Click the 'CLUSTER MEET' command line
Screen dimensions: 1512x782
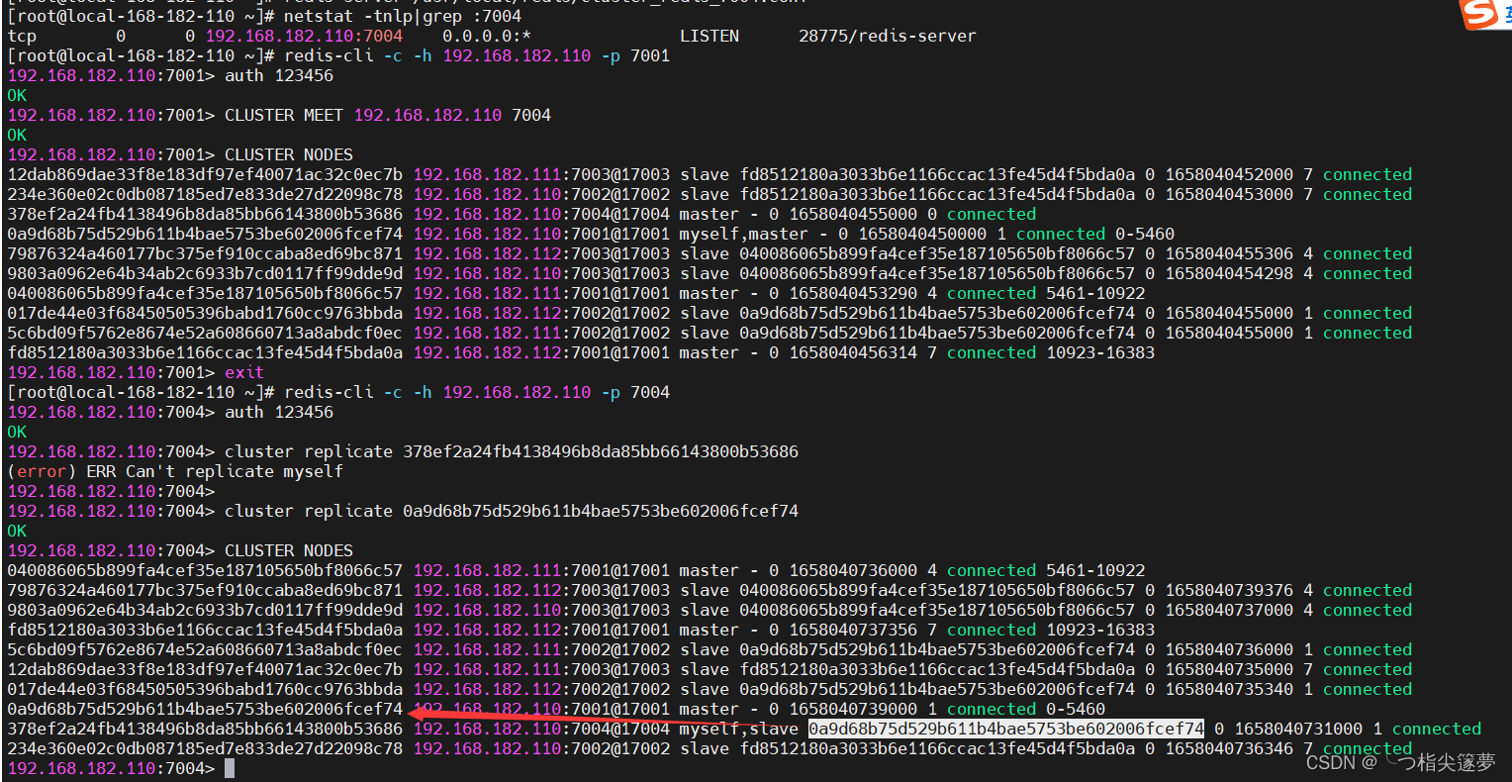[x=279, y=115]
